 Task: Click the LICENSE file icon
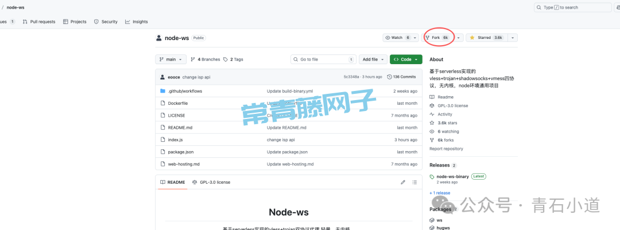click(162, 116)
